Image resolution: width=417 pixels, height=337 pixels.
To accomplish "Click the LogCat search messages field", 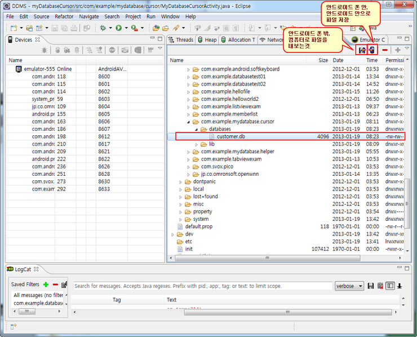I will click(x=203, y=286).
